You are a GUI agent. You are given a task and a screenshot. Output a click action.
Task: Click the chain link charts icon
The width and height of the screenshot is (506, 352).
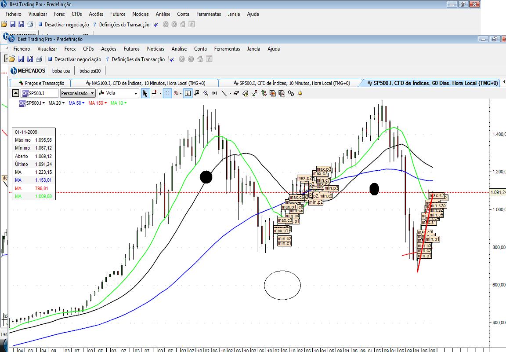[291, 93]
